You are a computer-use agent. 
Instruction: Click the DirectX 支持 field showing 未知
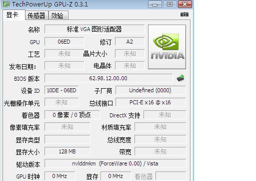coord(164,115)
